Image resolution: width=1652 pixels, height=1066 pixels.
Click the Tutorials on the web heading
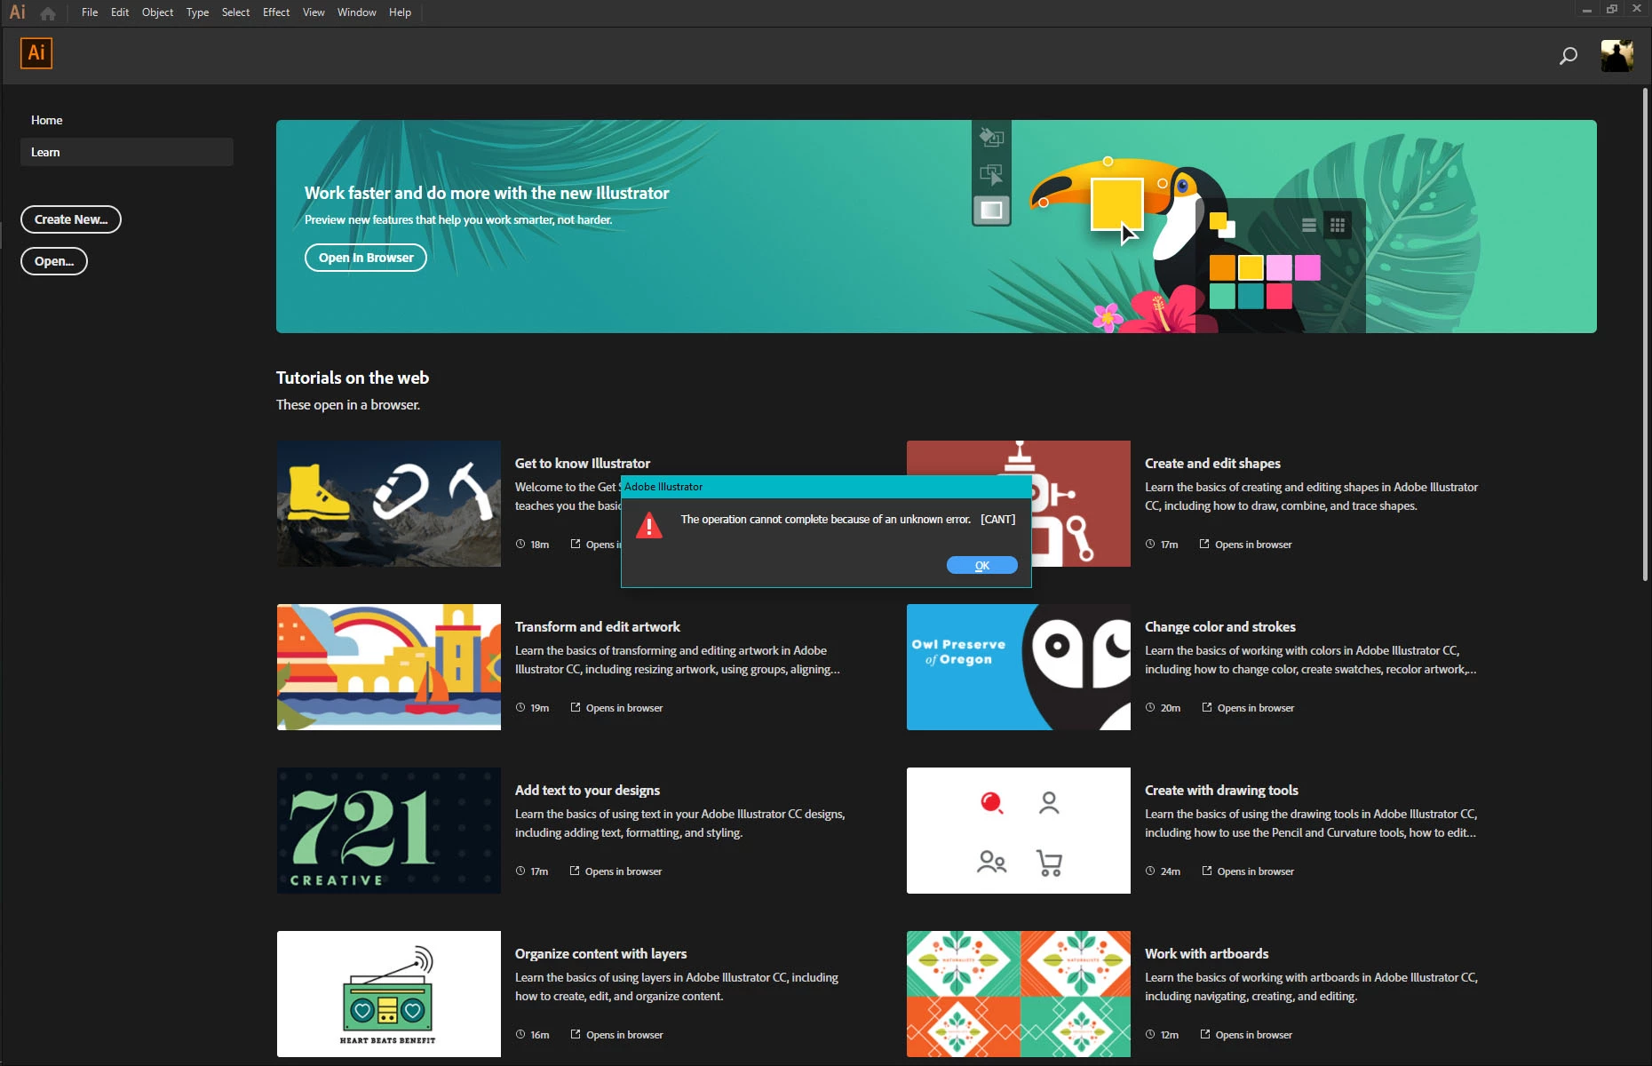(353, 378)
